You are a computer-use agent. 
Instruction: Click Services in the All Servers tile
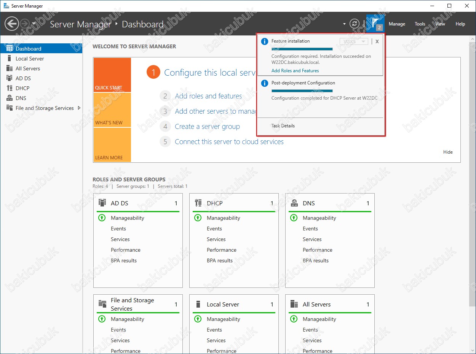point(312,340)
